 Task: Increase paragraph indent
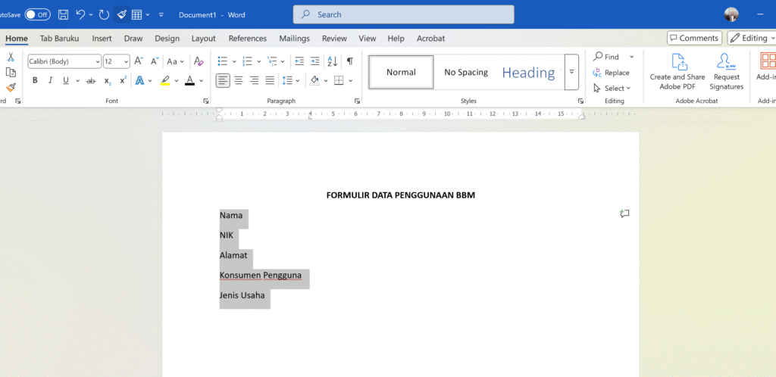[x=314, y=61]
